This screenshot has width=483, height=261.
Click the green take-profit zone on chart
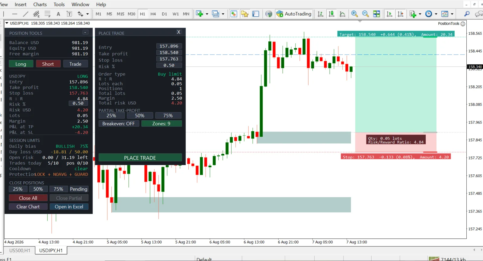coord(396,84)
